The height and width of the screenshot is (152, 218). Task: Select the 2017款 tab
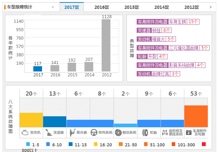(72, 7)
